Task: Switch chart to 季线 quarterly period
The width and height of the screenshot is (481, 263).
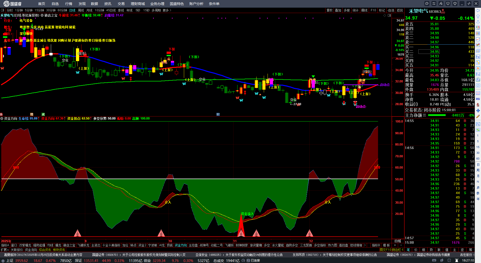Action: [x=121, y=10]
